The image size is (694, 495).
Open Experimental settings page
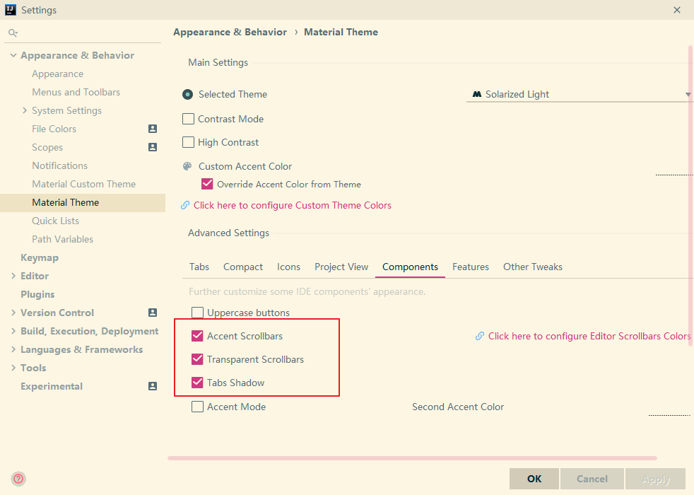click(52, 386)
